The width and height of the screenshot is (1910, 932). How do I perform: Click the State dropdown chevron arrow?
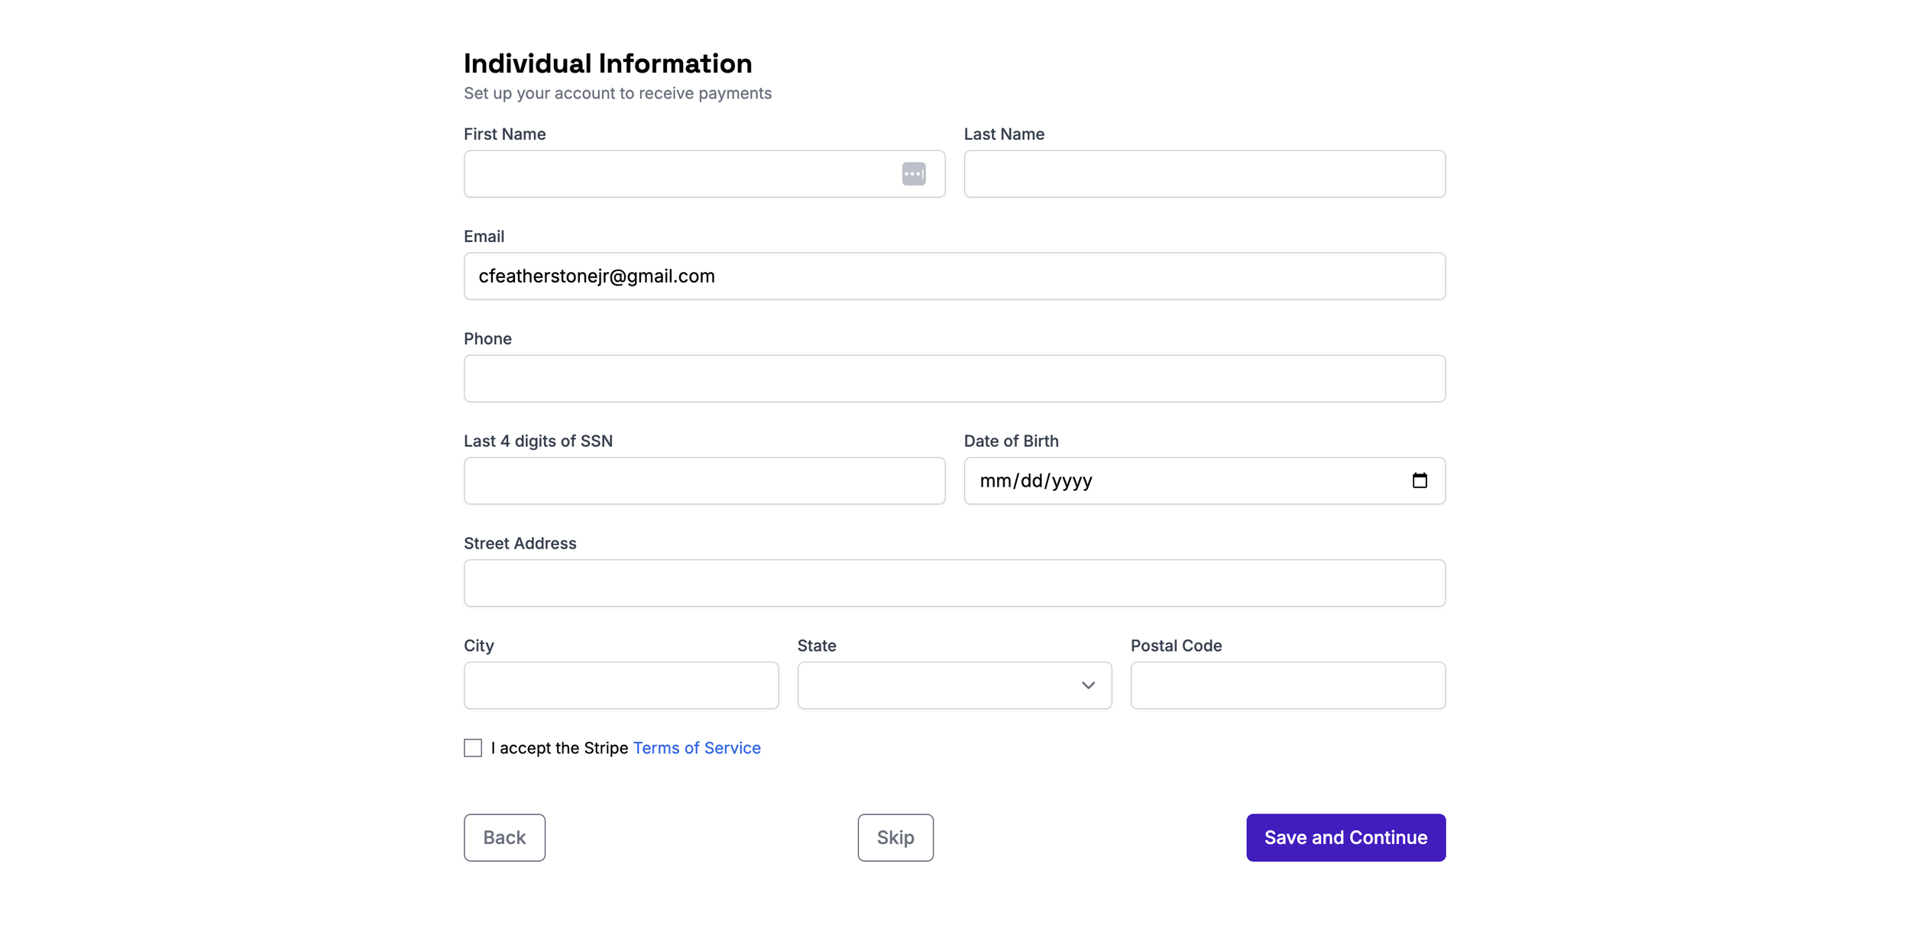(x=1088, y=685)
